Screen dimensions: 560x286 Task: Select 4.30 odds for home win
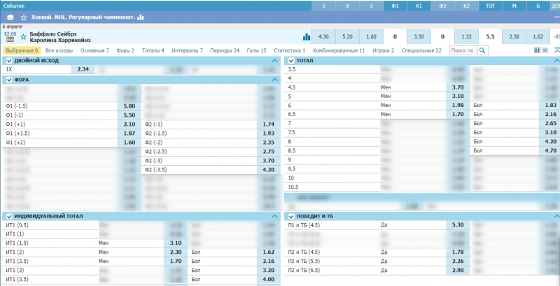pyautogui.click(x=323, y=36)
